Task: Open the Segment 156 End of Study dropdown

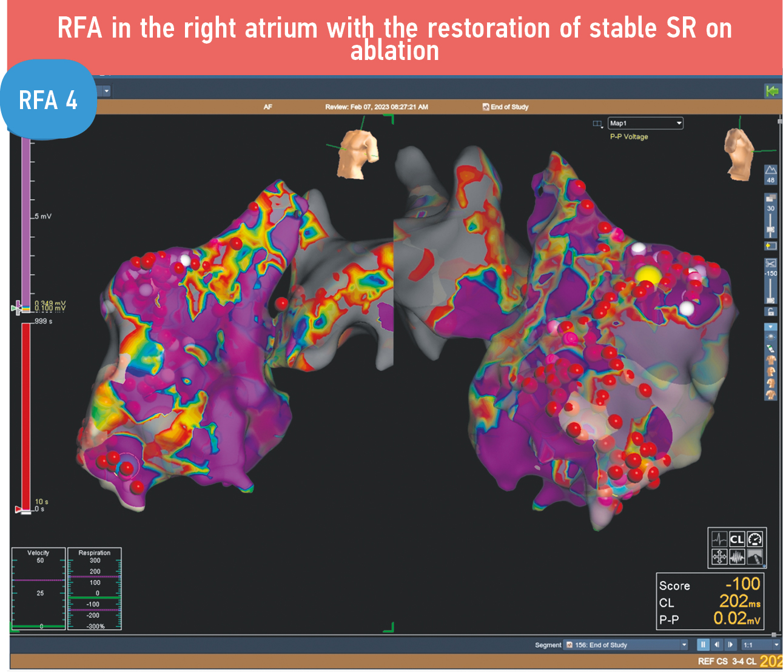Action: 626,645
